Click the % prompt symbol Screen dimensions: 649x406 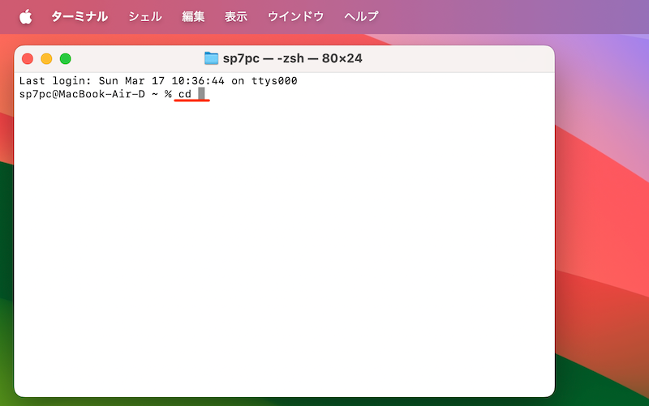[167, 94]
